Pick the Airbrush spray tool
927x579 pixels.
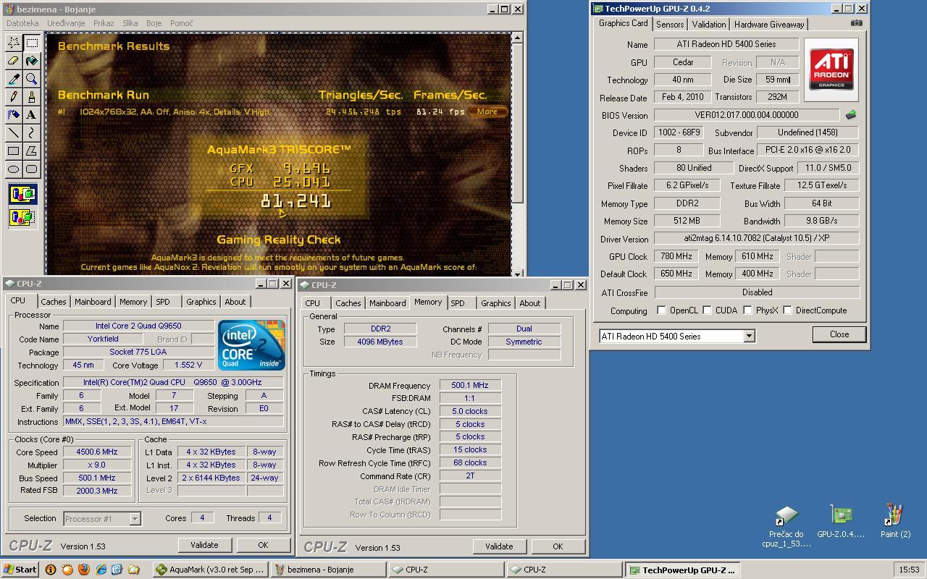(x=14, y=115)
